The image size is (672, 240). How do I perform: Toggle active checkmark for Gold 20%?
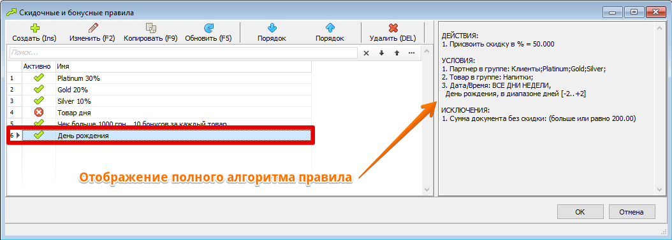pyautogui.click(x=39, y=89)
